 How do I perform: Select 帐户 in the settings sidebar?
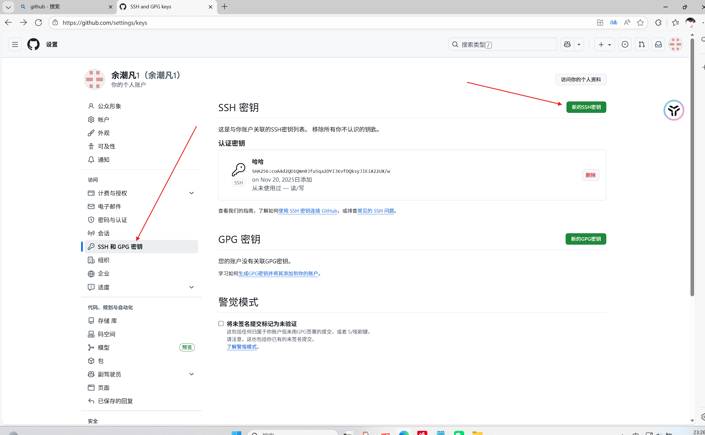pos(103,119)
